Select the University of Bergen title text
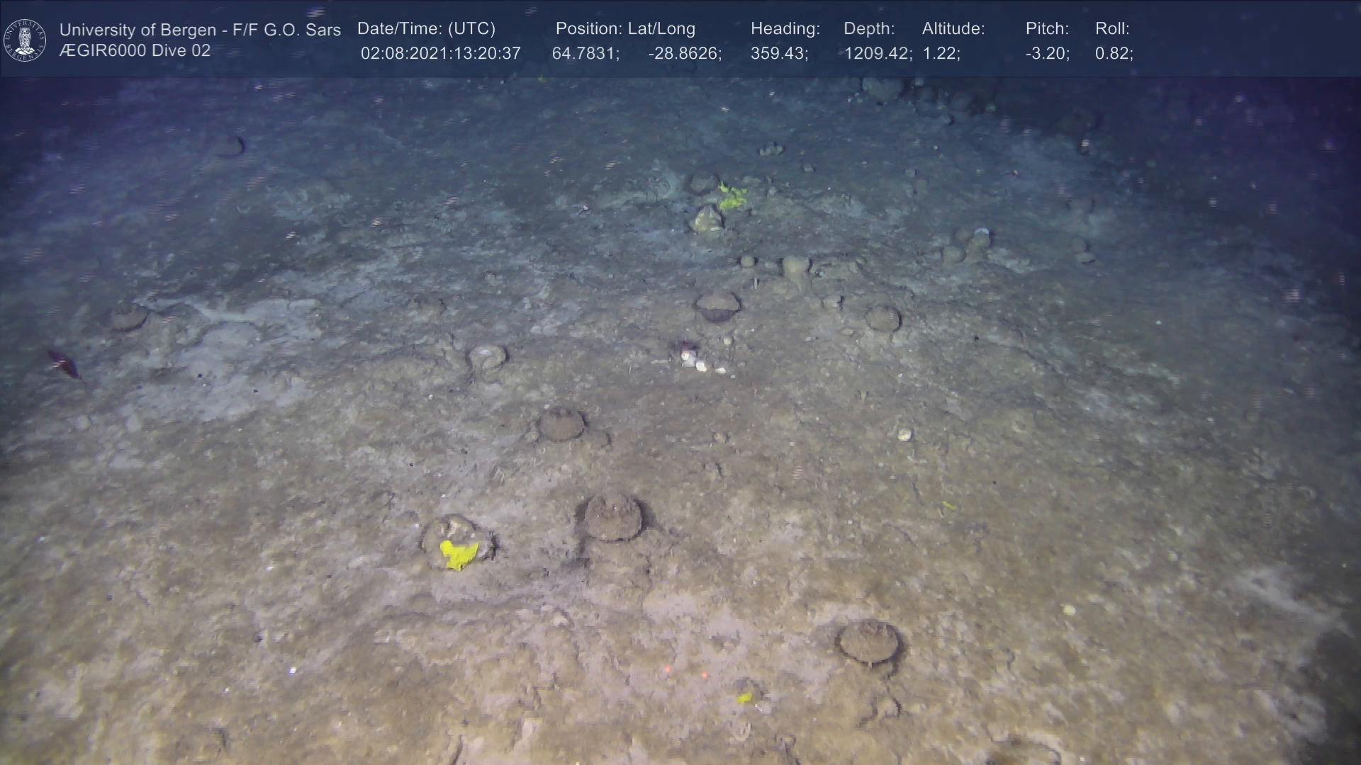The height and width of the screenshot is (765, 1361). coord(200,30)
